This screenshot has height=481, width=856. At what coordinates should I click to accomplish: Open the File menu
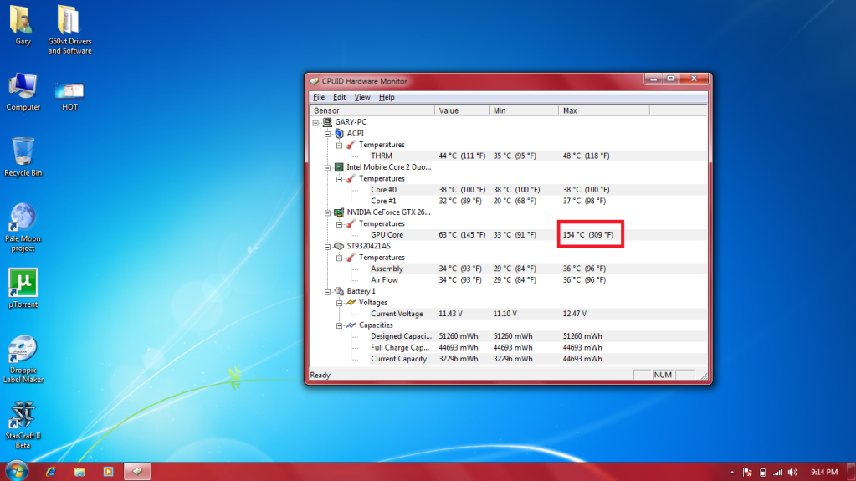319,97
